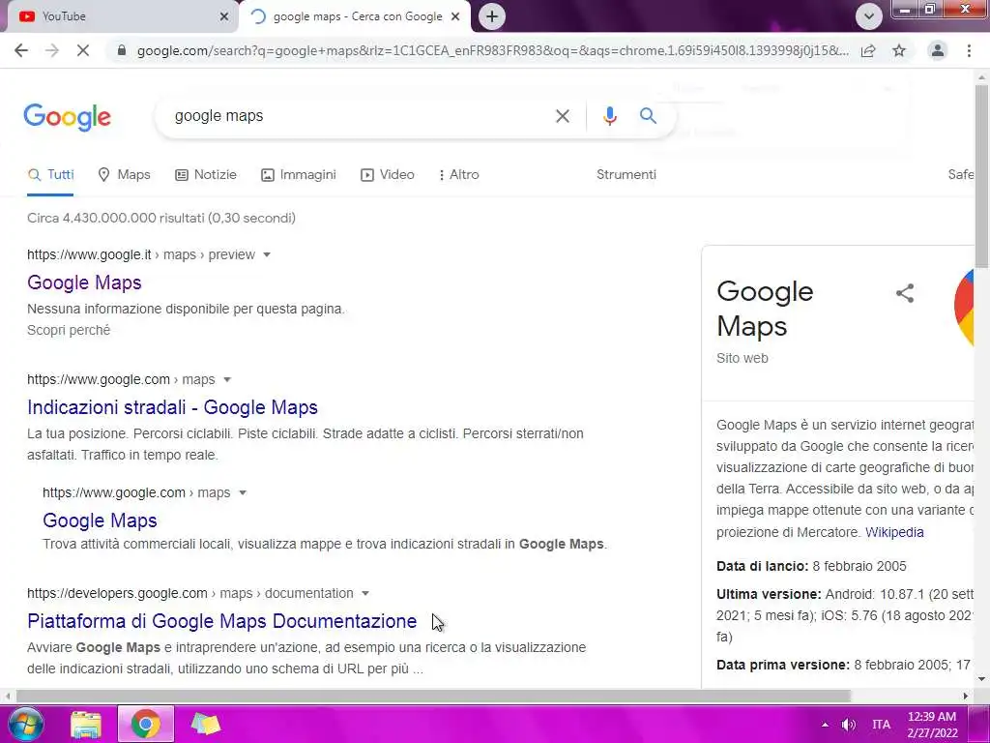Start voice search with the microphone icon
The width and height of the screenshot is (990, 743).
point(609,116)
